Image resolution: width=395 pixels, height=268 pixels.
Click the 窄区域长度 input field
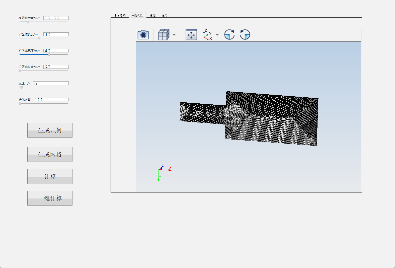tap(56, 34)
